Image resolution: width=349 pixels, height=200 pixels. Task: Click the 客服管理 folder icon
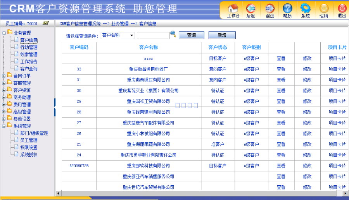[9, 82]
